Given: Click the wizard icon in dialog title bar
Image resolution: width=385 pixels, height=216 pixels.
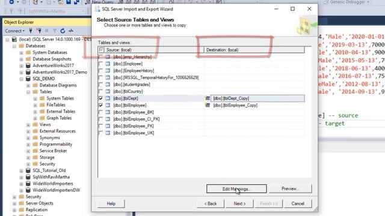Looking at the screenshot, I should (97, 9).
